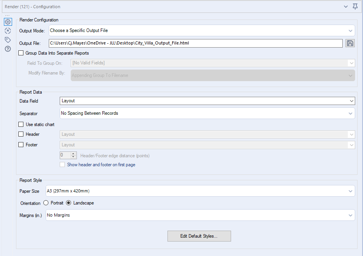Open the Configuration gear tab
Image resolution: width=363 pixels, height=256 pixels.
point(7,22)
